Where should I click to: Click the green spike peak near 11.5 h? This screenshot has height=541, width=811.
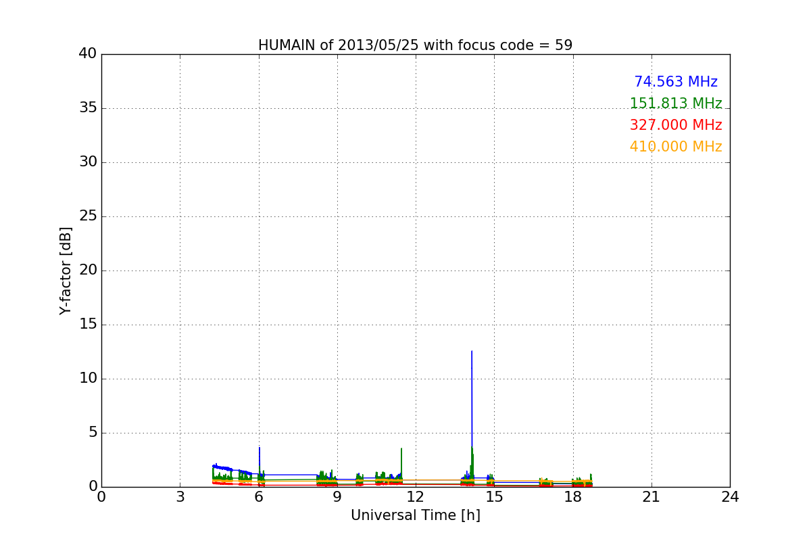pos(401,448)
